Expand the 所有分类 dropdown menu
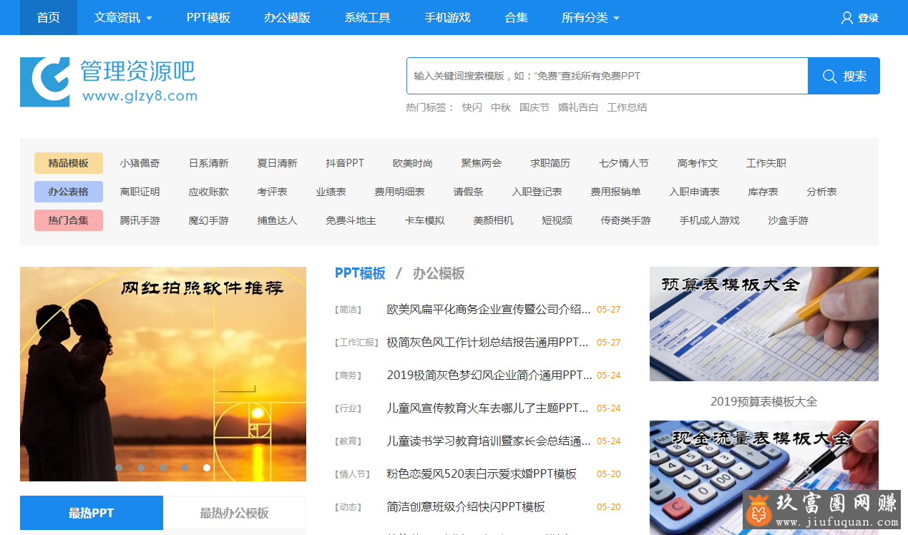908x535 pixels. click(x=590, y=18)
